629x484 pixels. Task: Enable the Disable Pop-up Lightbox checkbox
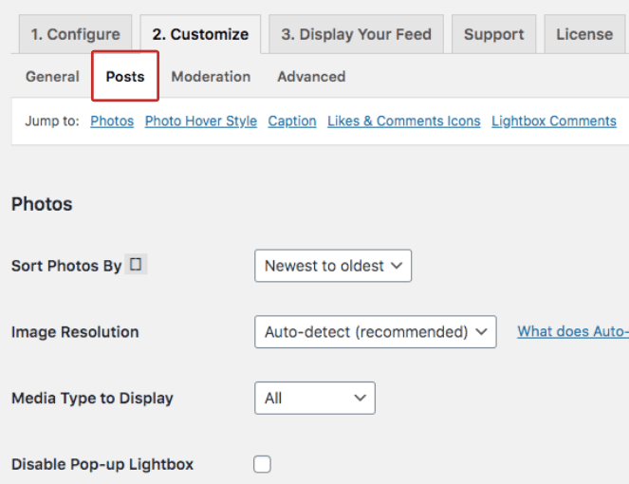pyautogui.click(x=262, y=464)
